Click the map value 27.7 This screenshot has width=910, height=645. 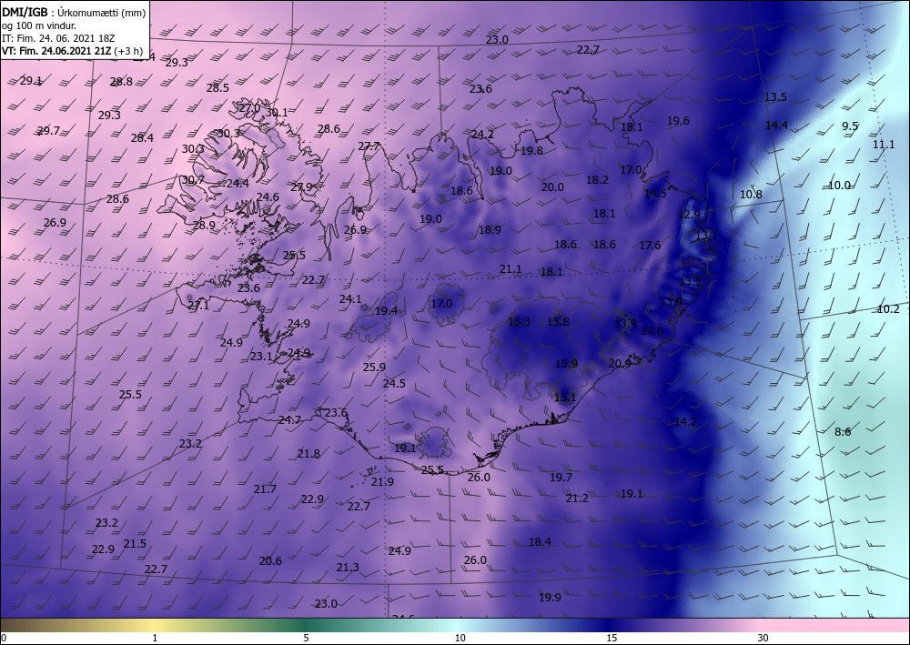[369, 146]
